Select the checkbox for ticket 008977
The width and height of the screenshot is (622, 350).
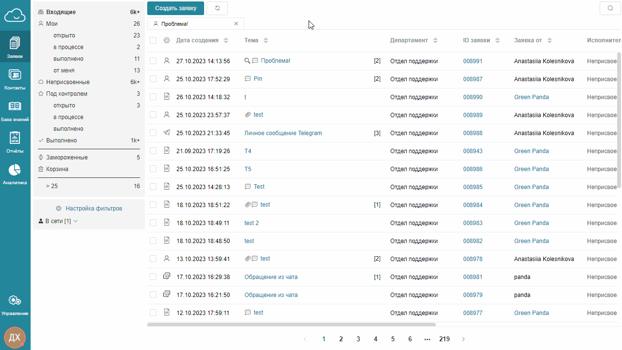[153, 313]
